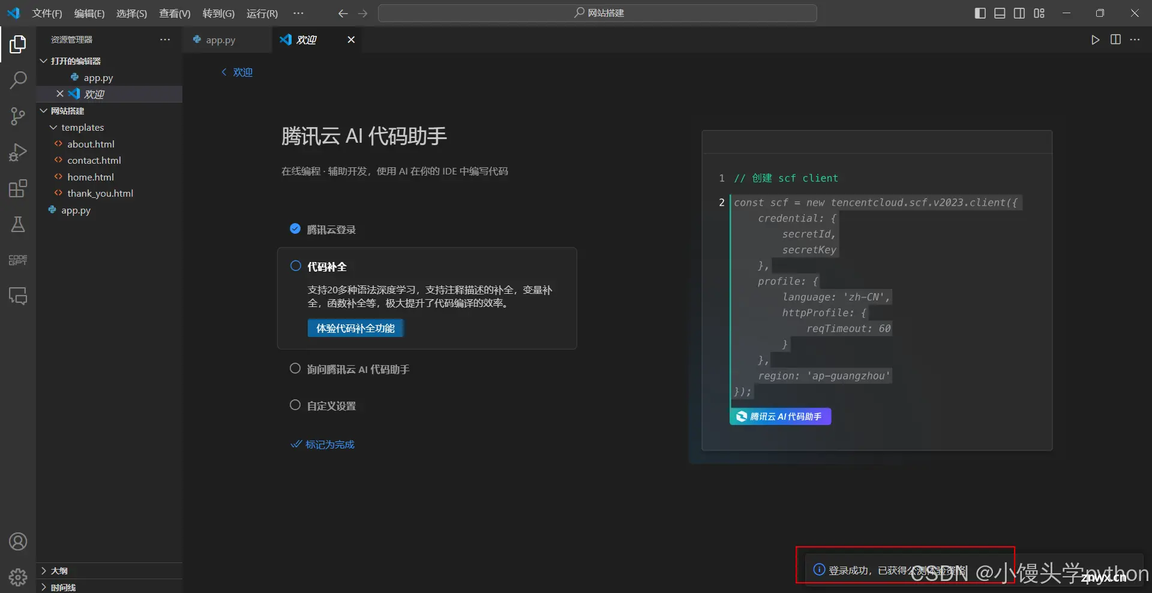Open the CodeGPT sidebar panel
The width and height of the screenshot is (1152, 593).
[x=18, y=260]
